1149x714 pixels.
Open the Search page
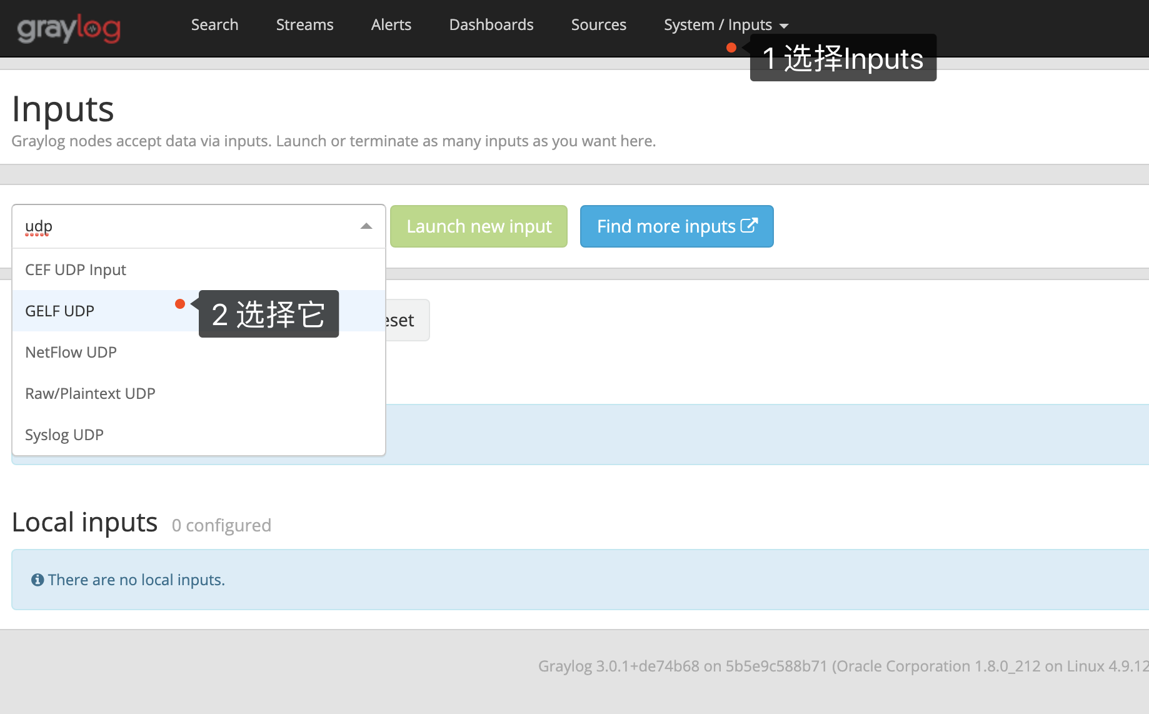[214, 24]
